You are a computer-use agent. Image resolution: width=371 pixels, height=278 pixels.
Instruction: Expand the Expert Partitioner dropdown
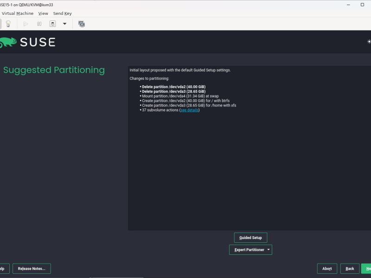pyautogui.click(x=250, y=250)
